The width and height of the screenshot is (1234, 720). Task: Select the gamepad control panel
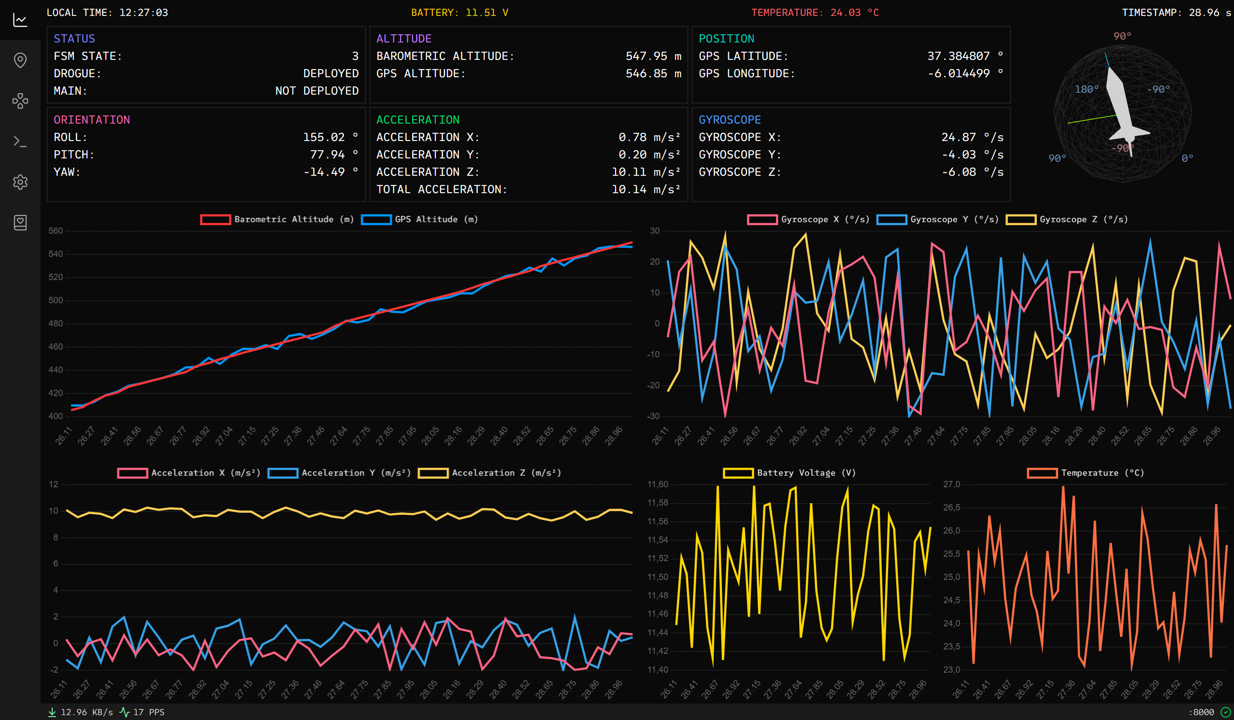pyautogui.click(x=20, y=101)
